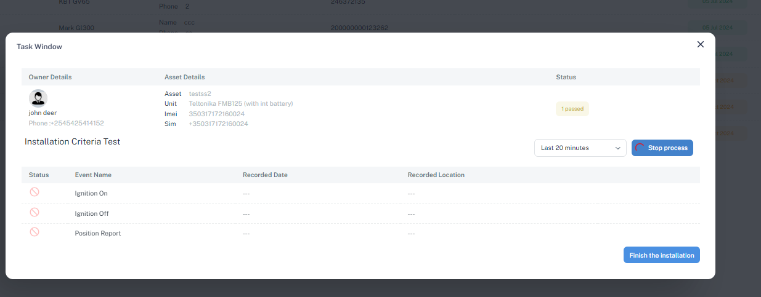Click the Stop process button
Screen dimensions: 761x297
(662, 148)
